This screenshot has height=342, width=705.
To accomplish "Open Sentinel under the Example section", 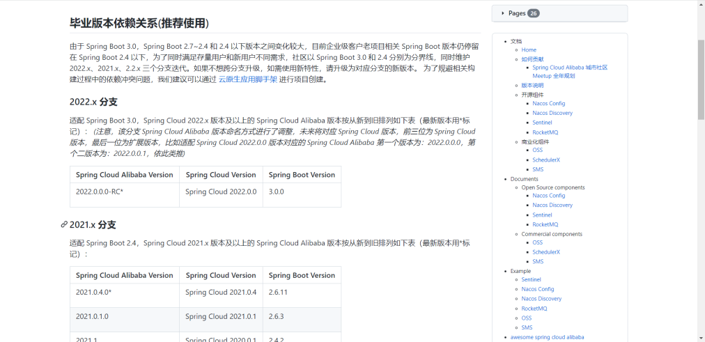I will point(531,279).
